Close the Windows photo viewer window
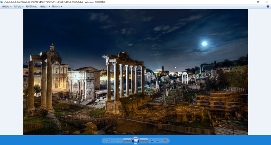This screenshot has width=271, height=145. tap(267, 2)
